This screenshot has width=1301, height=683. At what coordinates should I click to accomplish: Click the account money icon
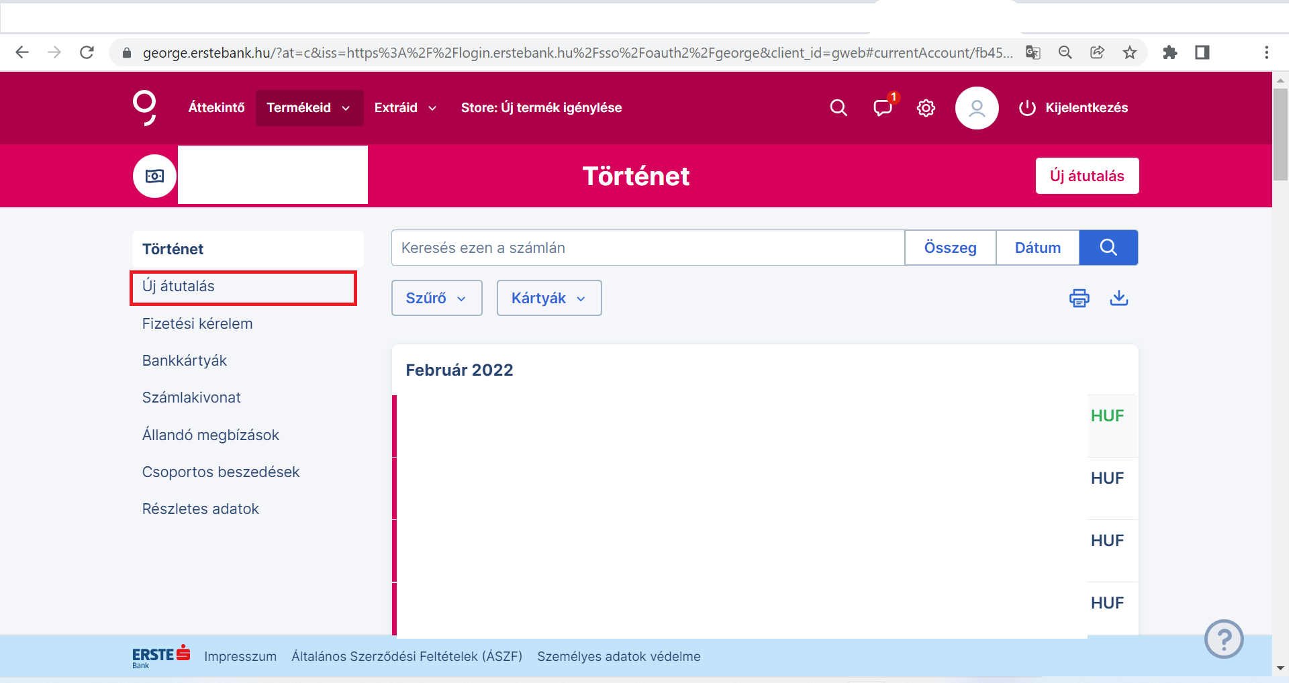[154, 176]
